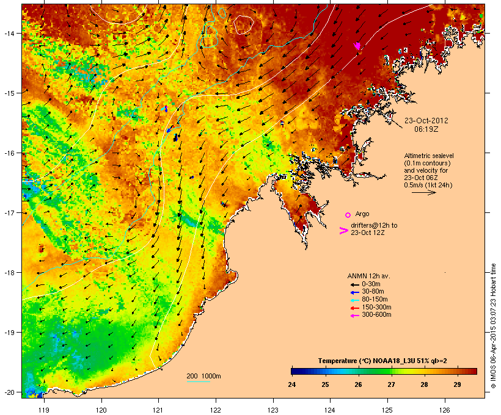Click the latitude axis label '-14'
This screenshot has width=501, height=415.
tap(9, 33)
